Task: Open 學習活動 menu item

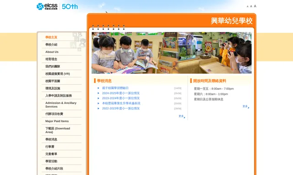Action: 51,161
